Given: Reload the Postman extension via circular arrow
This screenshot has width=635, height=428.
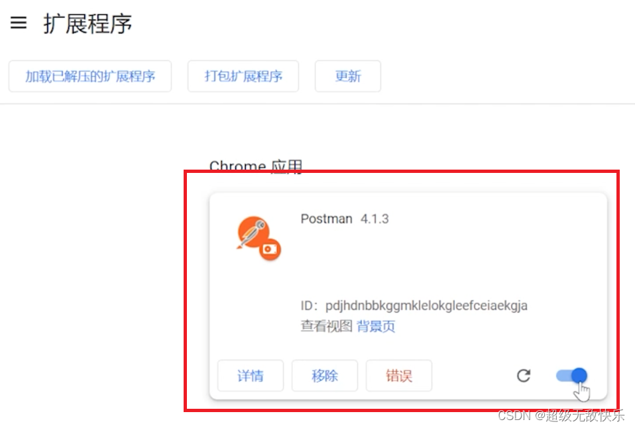Looking at the screenshot, I should click(524, 376).
